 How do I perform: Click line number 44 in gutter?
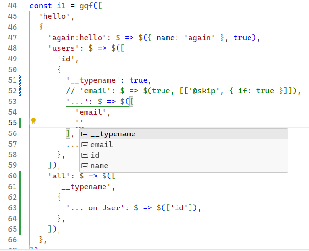(13, 6)
